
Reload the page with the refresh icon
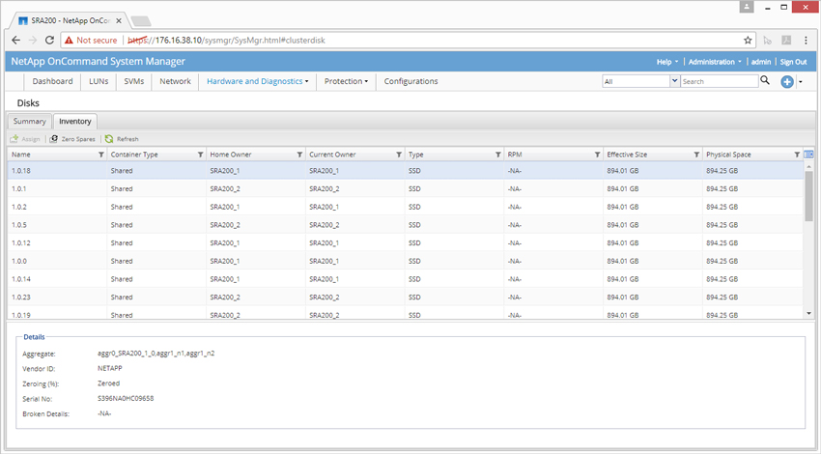[49, 41]
